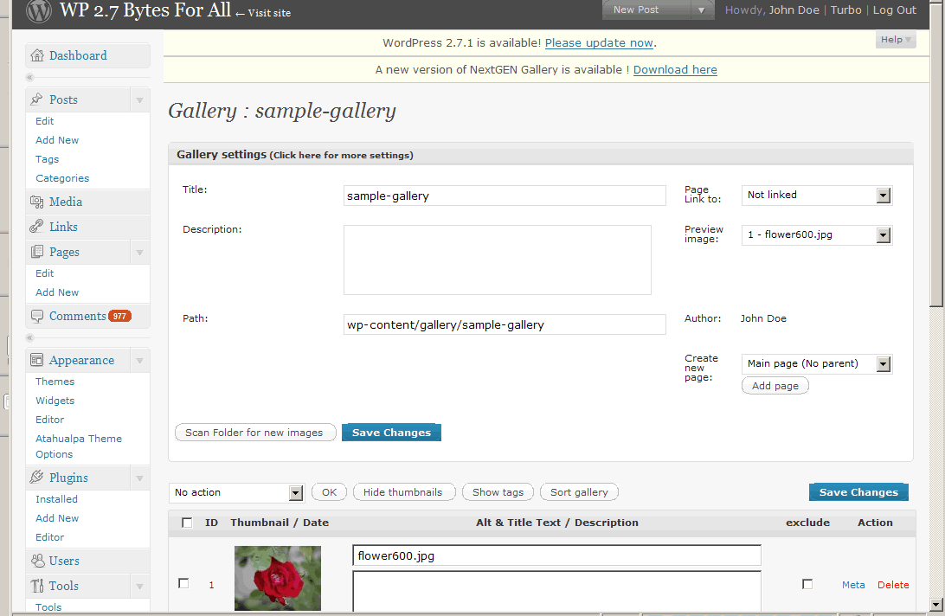Image resolution: width=945 pixels, height=616 pixels.
Task: Expand the Tools menu arrow
Action: point(140,587)
